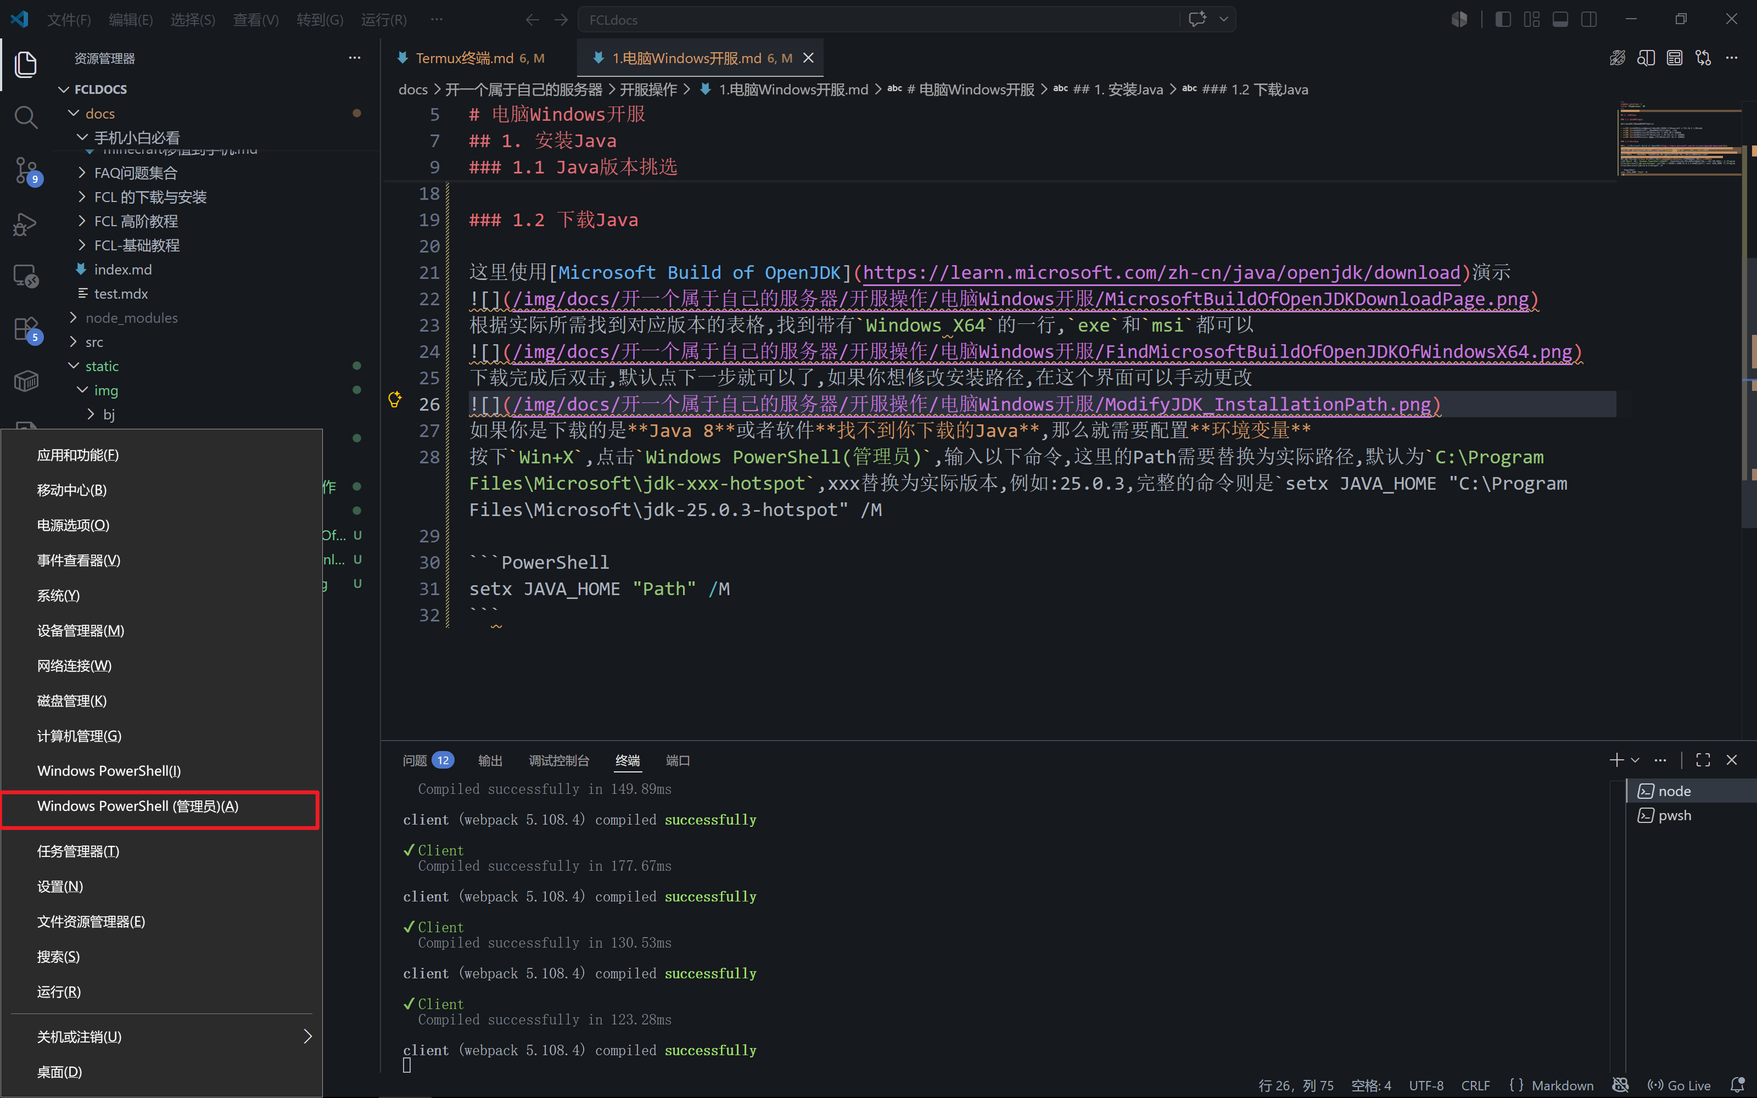Click the Go Live status bar button

tap(1680, 1085)
